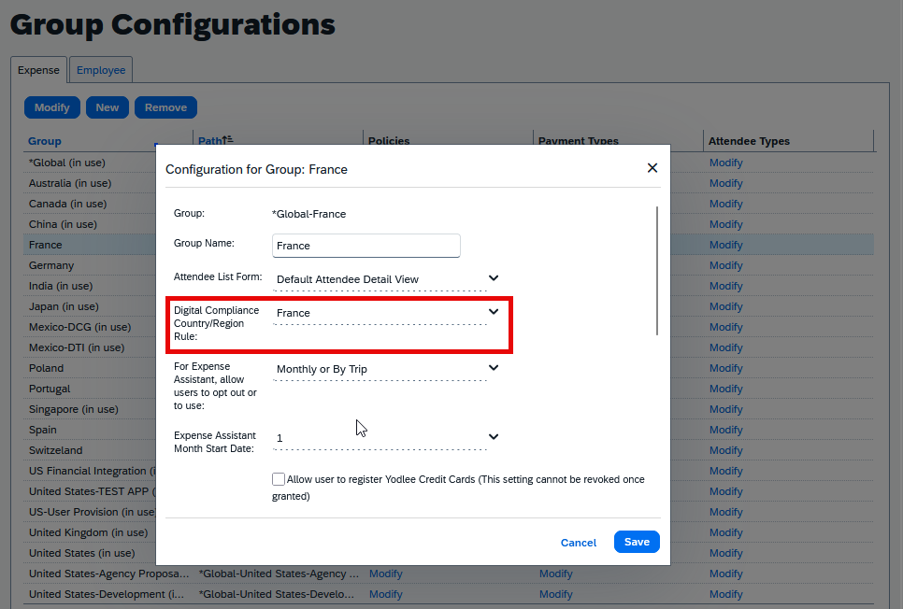Expand Digital Compliance Country/Region Rule dropdown

coord(385,313)
